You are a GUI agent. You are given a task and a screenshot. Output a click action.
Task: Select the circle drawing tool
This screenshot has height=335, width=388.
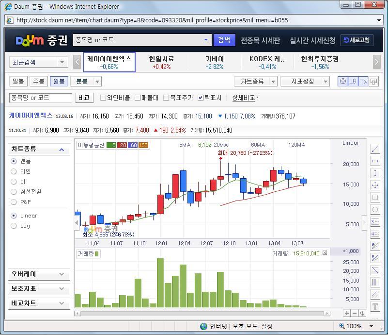375,210
